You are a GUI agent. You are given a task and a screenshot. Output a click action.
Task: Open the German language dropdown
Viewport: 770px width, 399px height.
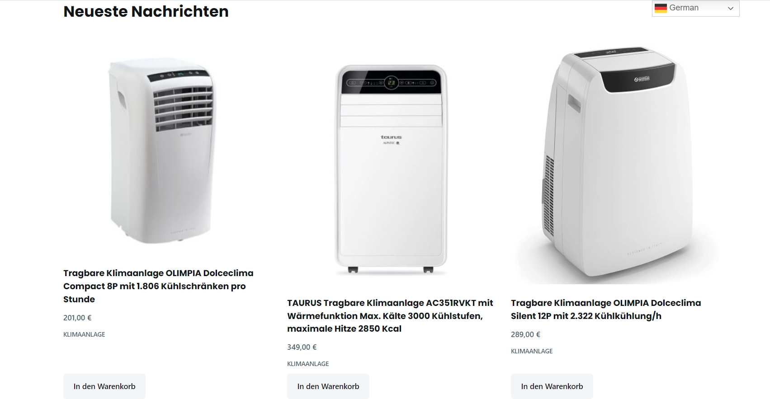(x=695, y=8)
